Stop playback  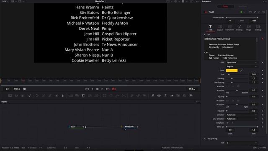point(97,89)
